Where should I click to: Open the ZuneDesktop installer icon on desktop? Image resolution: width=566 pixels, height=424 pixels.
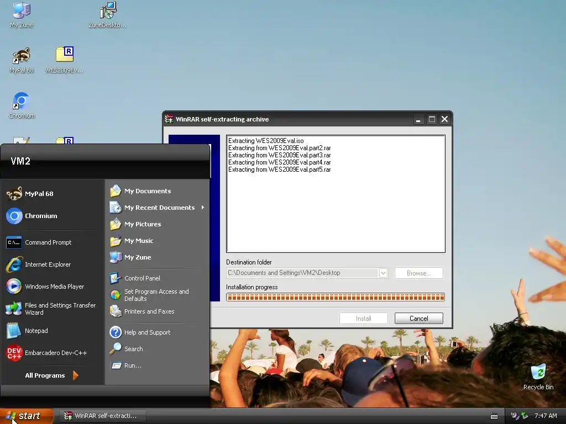coord(108,15)
